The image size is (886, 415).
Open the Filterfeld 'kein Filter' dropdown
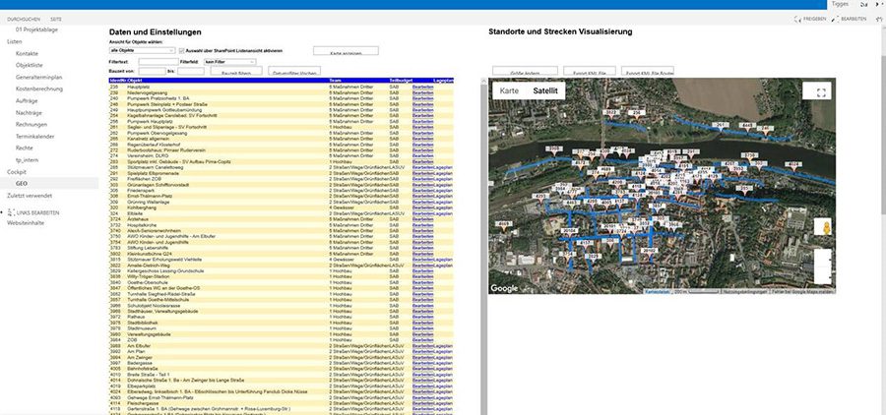[x=229, y=62]
